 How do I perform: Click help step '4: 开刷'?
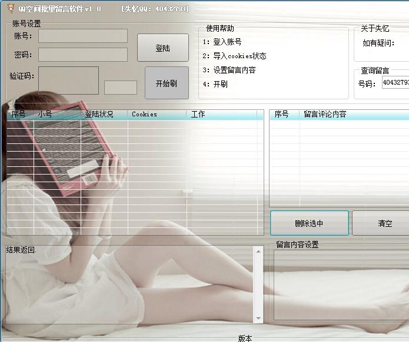coord(215,84)
